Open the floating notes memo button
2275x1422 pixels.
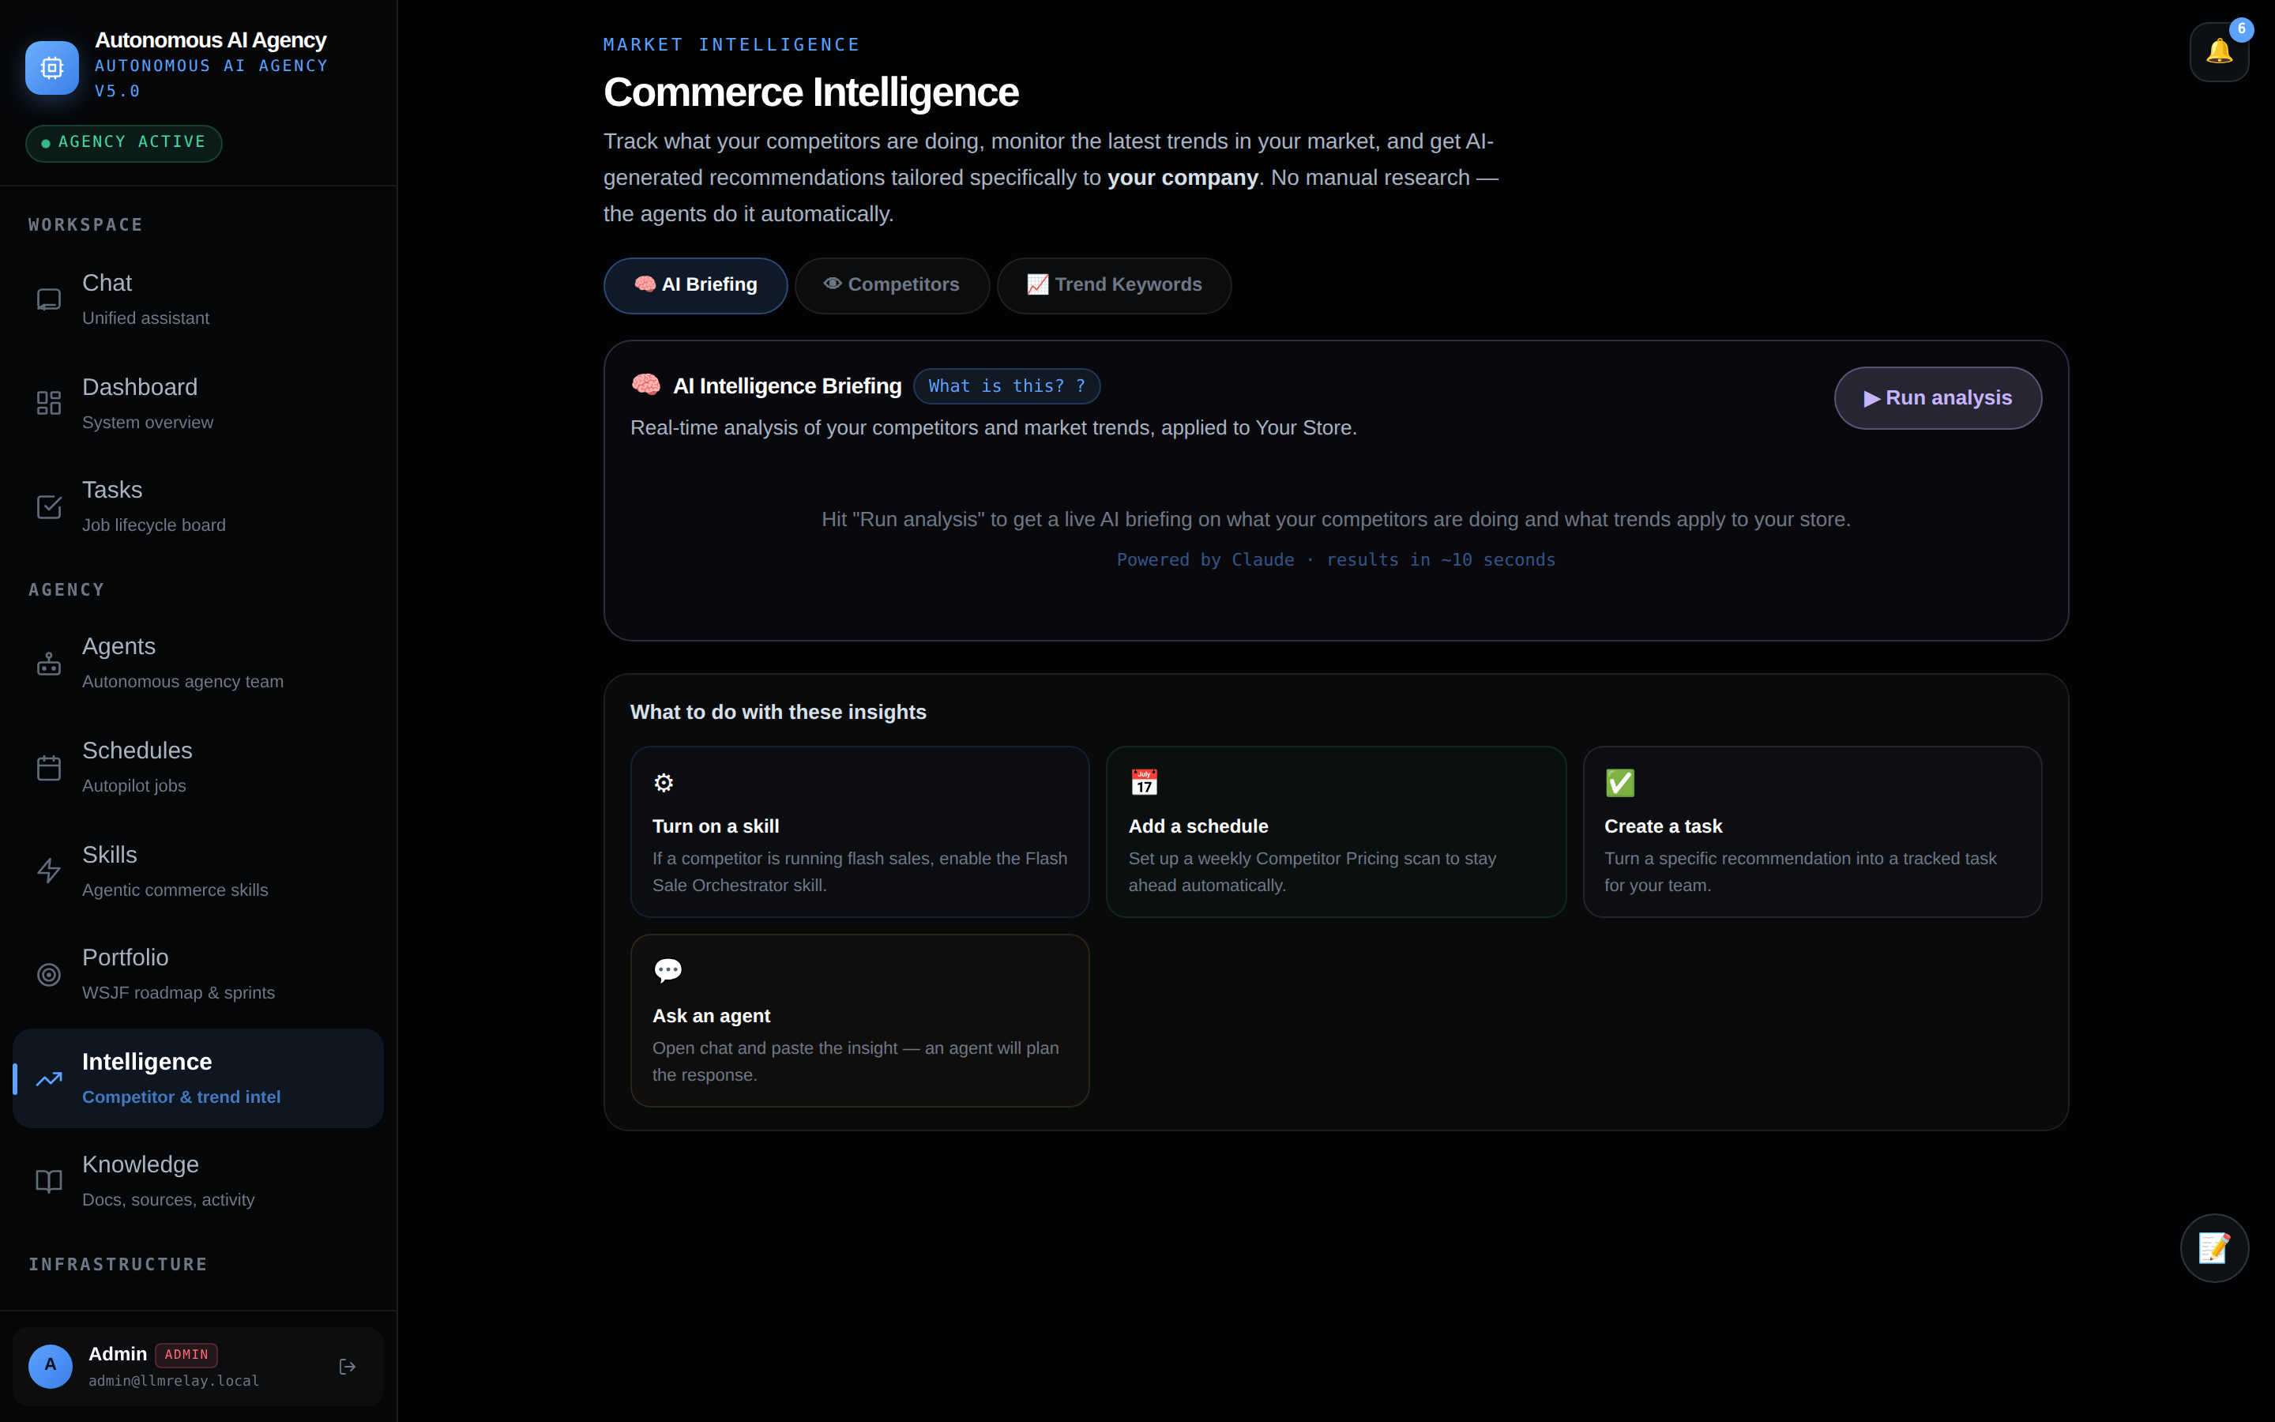pyautogui.click(x=2214, y=1248)
